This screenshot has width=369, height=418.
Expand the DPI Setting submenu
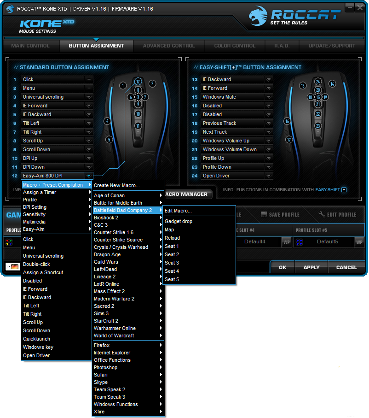click(x=57, y=207)
